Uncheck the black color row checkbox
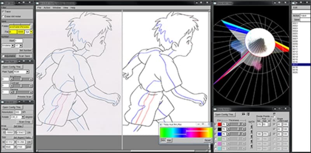 click(x=216, y=129)
